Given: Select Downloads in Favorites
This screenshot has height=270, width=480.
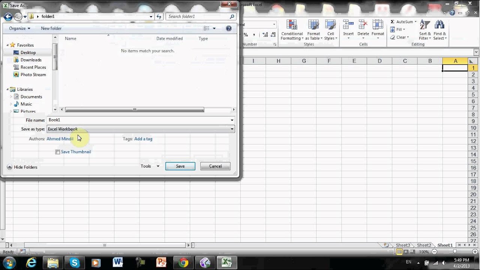Looking at the screenshot, I should (31, 60).
